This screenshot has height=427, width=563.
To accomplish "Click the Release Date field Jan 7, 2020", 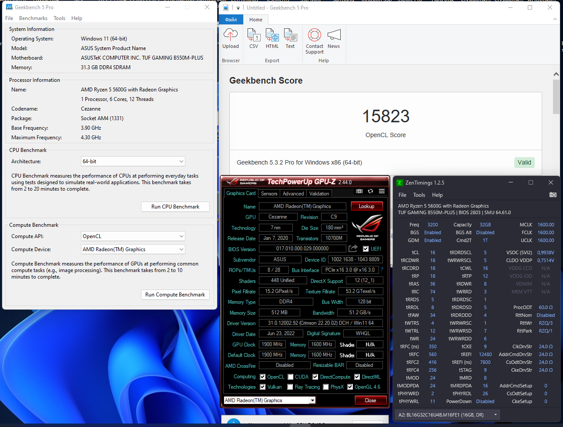I will [275, 238].
